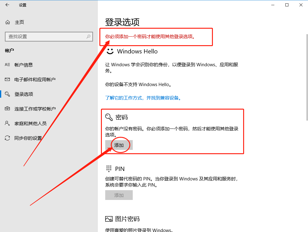Click the 登录选项 key icon in sidebar
The image size is (308, 232).
coord(7,94)
